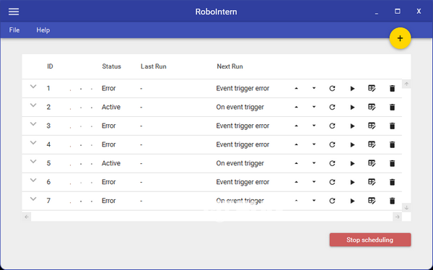Edit task 3 with the edit icon

(x=372, y=126)
